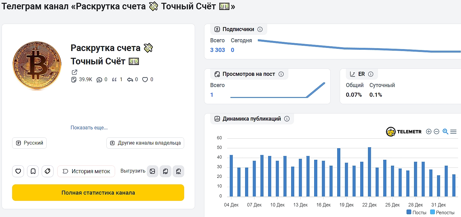Open История меток
Viewport: 461px width, 217px height.
[86, 171]
